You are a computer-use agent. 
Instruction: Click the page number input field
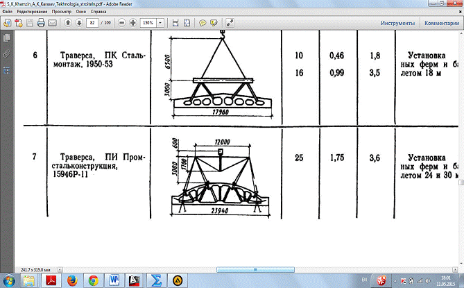point(92,23)
